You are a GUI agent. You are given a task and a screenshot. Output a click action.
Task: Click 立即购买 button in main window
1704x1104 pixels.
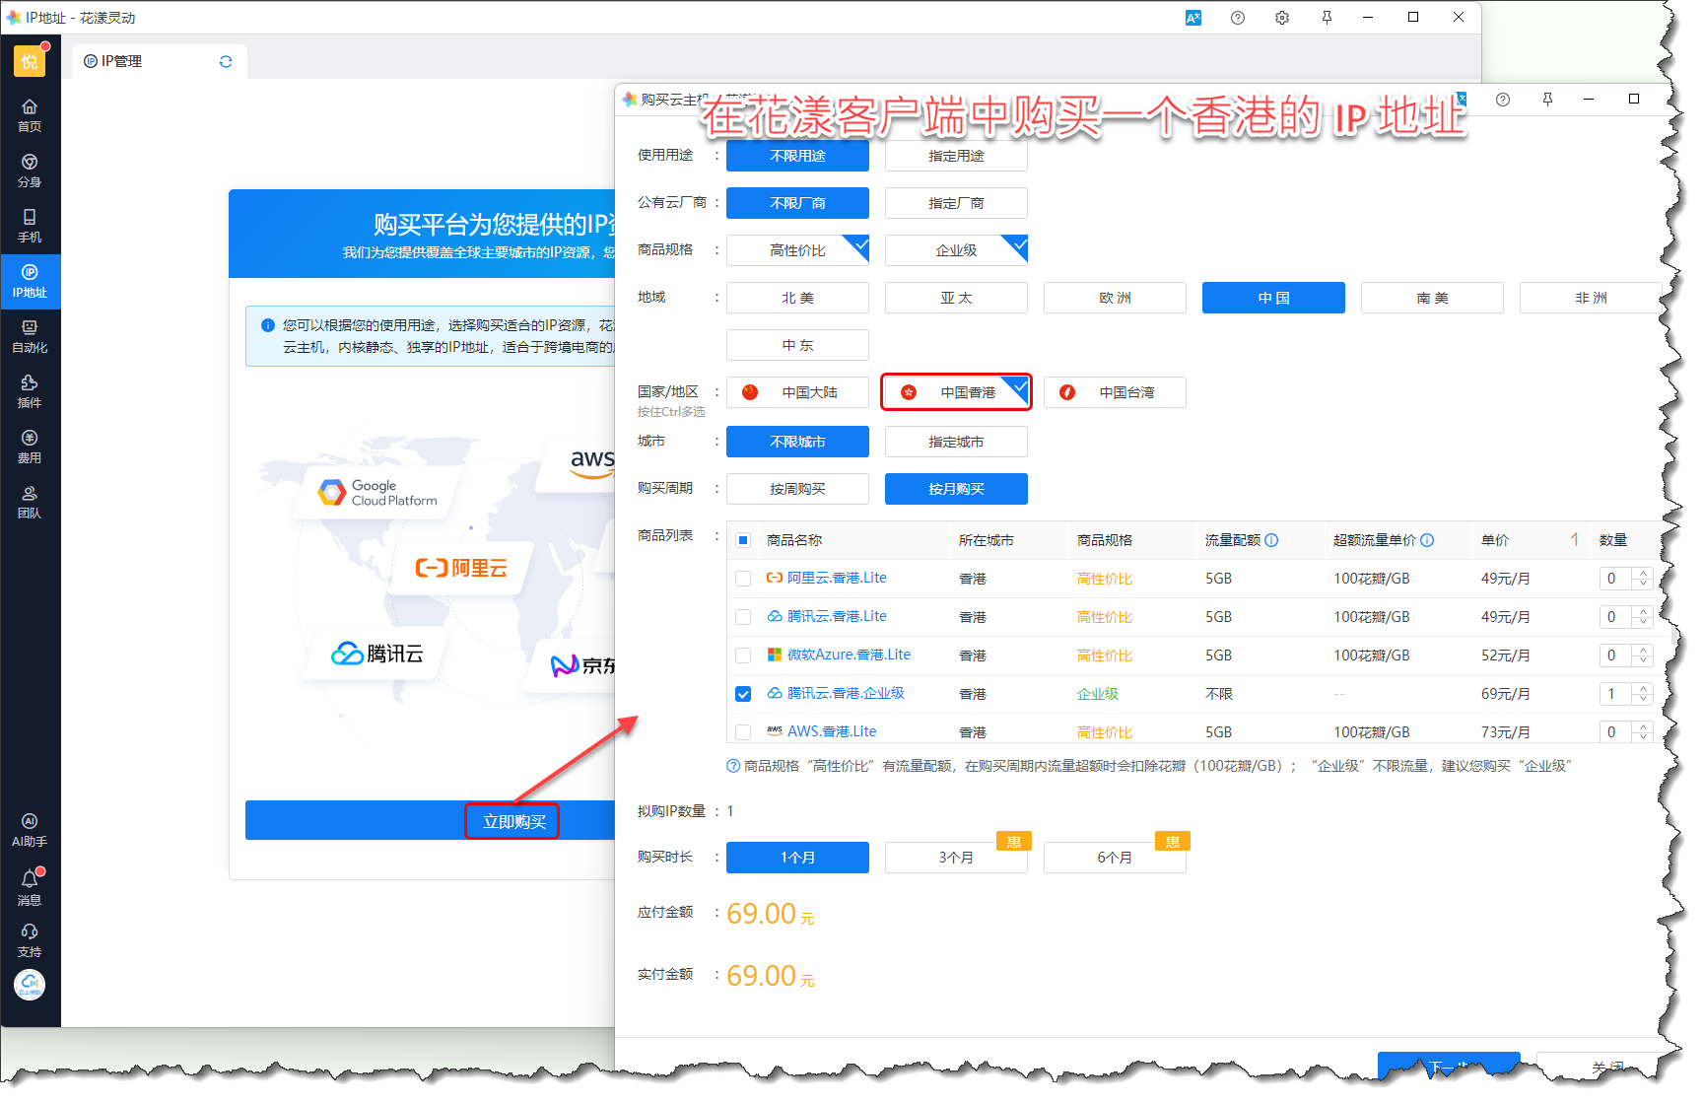(514, 821)
